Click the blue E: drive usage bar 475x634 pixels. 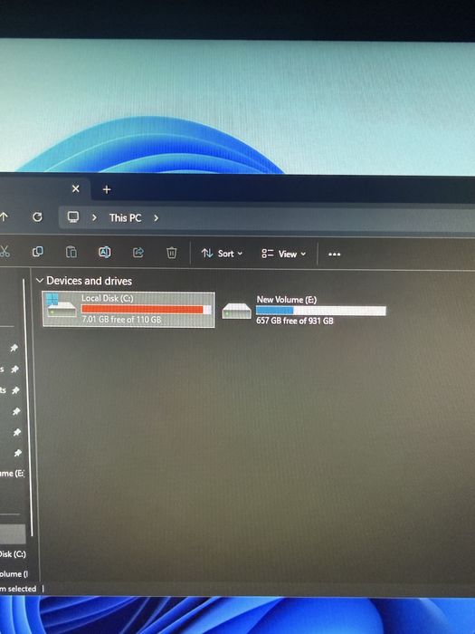[x=321, y=311]
